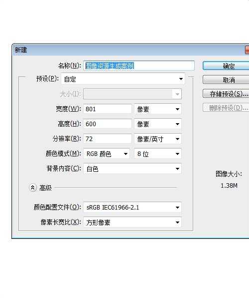Click the 背景内容(C) label
249x298 pixels.
(64, 168)
